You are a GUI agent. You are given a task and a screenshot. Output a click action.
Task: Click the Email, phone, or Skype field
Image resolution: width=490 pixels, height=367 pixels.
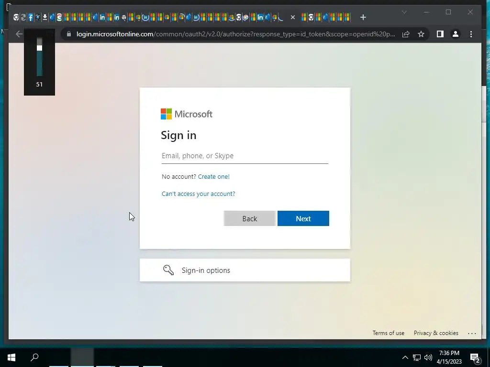tap(245, 156)
